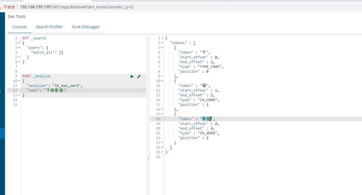Viewport: 362px width, 195px height.
Task: Collapse the second token object at response line 10
Action: point(162,81)
